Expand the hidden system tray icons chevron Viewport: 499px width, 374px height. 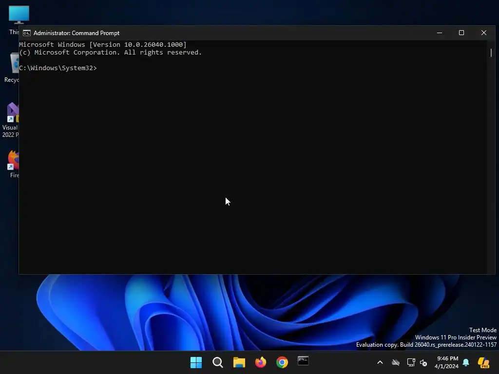(380, 362)
